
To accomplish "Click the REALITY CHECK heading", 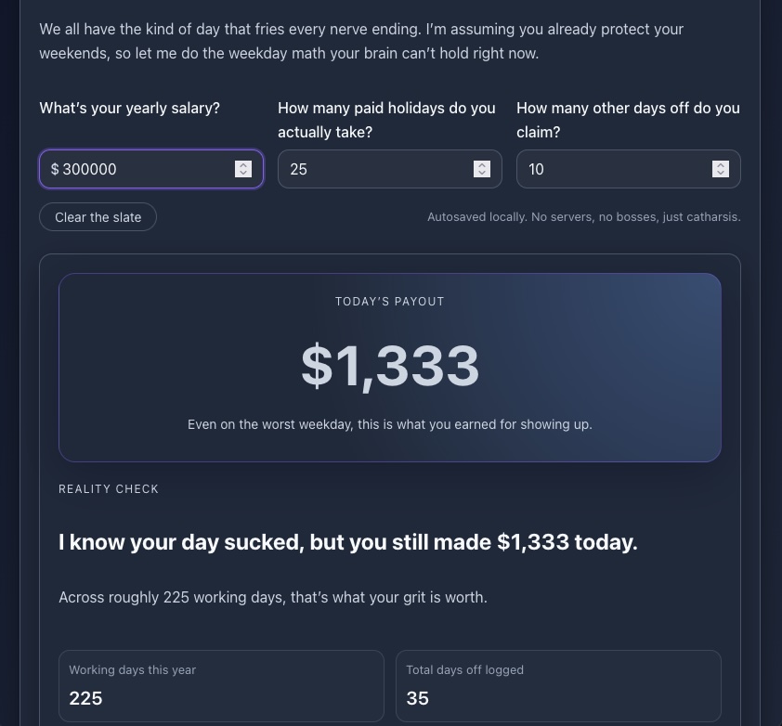I will 109,488.
